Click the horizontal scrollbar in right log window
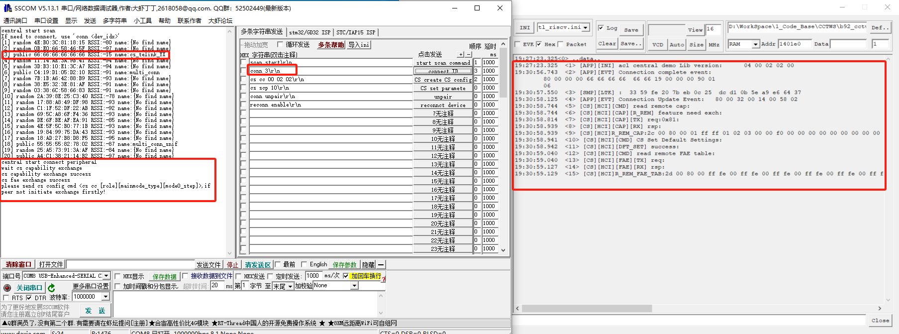899x334 pixels. coord(587,309)
